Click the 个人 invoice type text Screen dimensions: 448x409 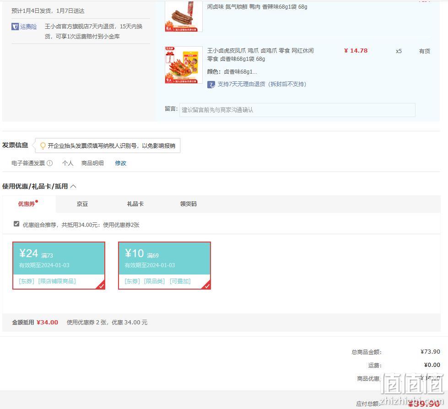[x=68, y=163]
